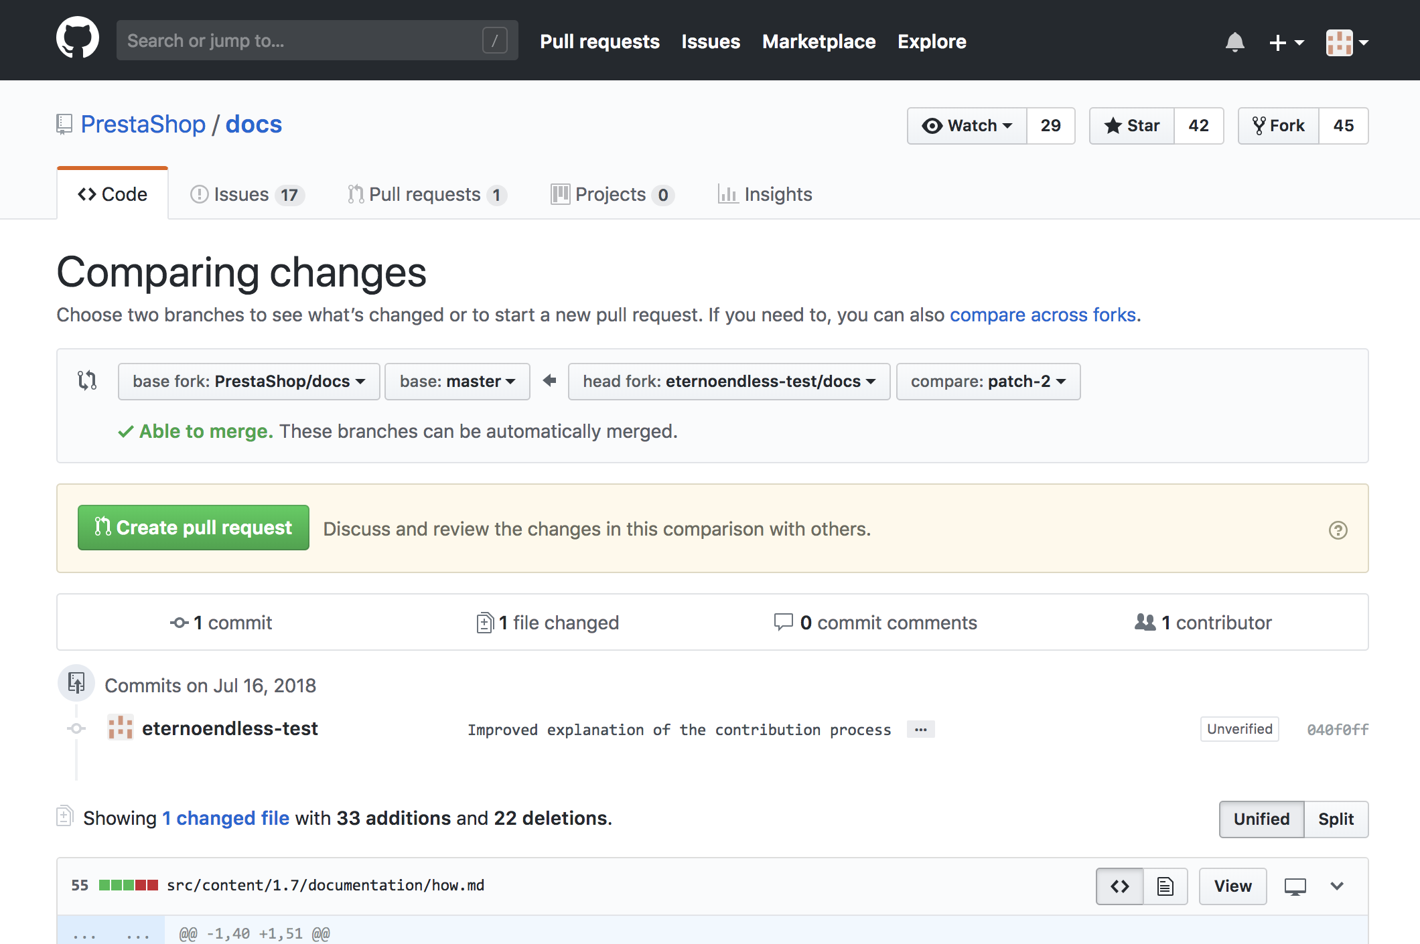
Task: Open Explore in top navigation
Action: point(932,42)
